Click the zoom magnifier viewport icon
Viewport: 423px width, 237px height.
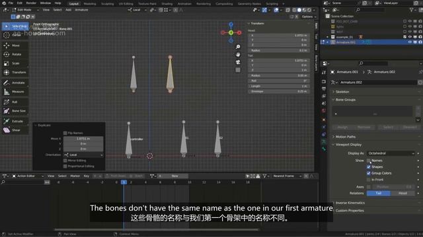tap(238, 47)
